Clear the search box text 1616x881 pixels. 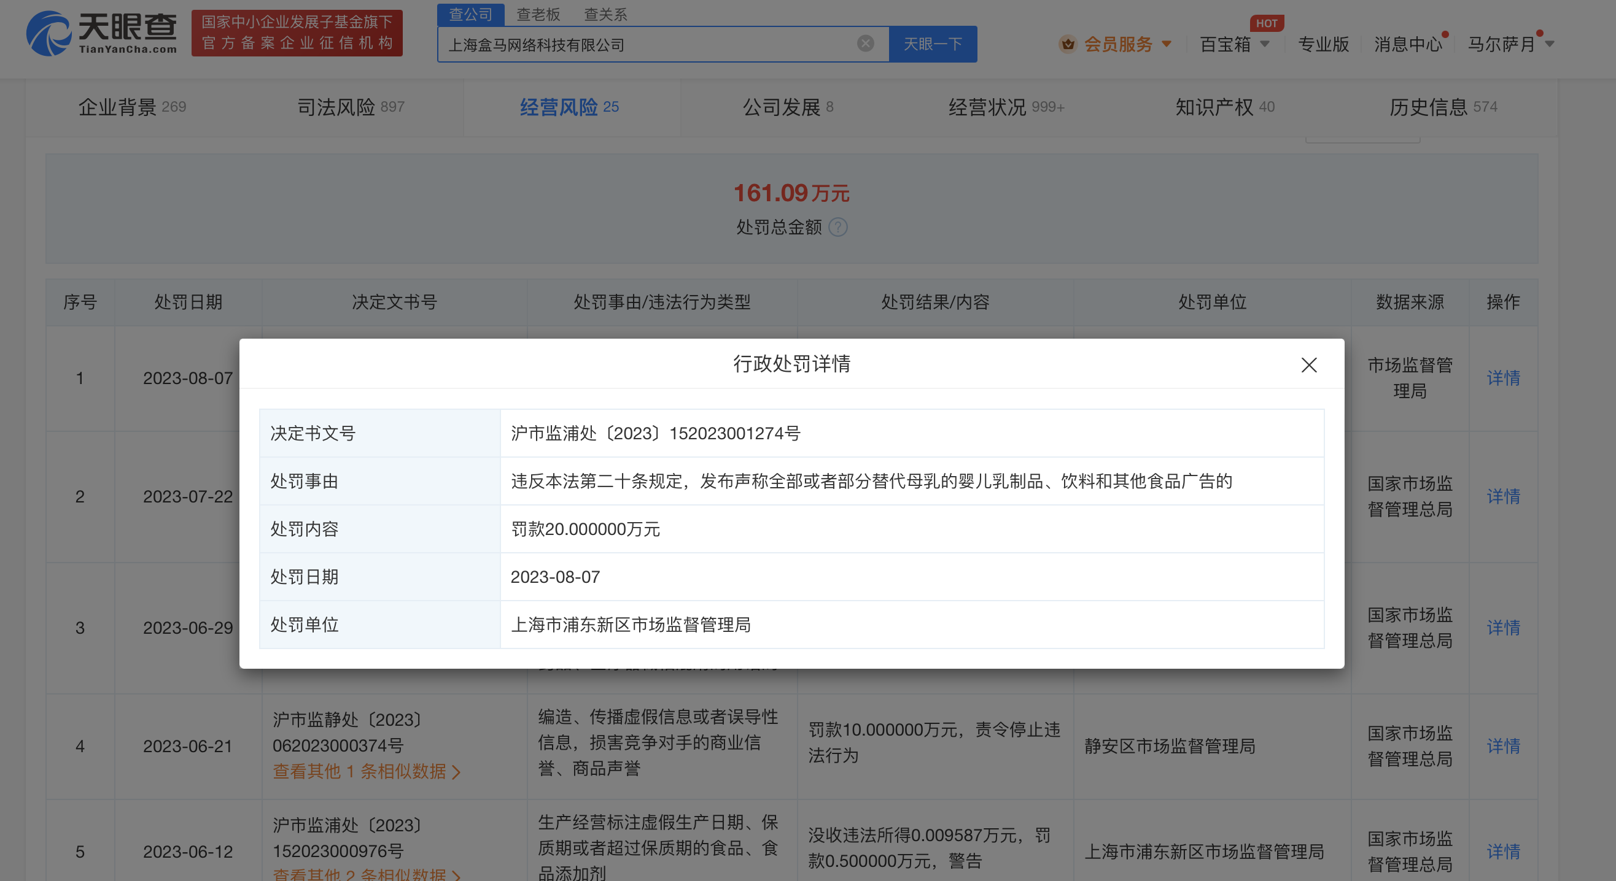click(865, 44)
